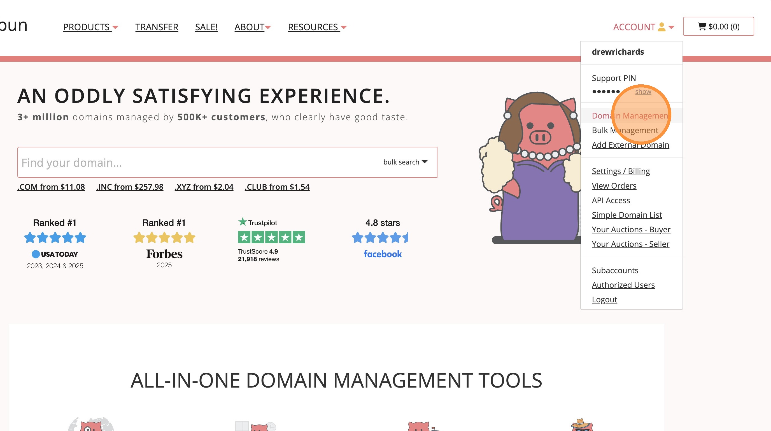Click the Forbes gold star rating
This screenshot has width=771, height=431.
pos(164,238)
